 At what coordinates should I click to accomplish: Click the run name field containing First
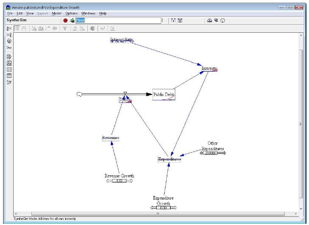coord(118,20)
